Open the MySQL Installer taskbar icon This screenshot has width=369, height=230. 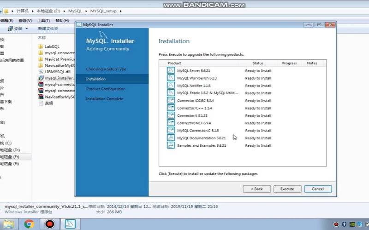click(x=70, y=224)
